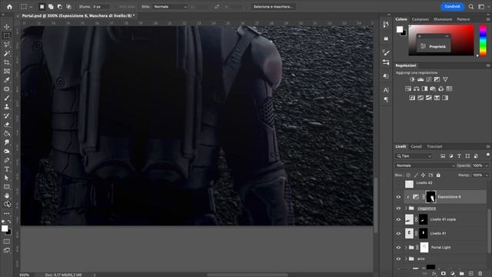Select the Pen tool

click(x=7, y=160)
